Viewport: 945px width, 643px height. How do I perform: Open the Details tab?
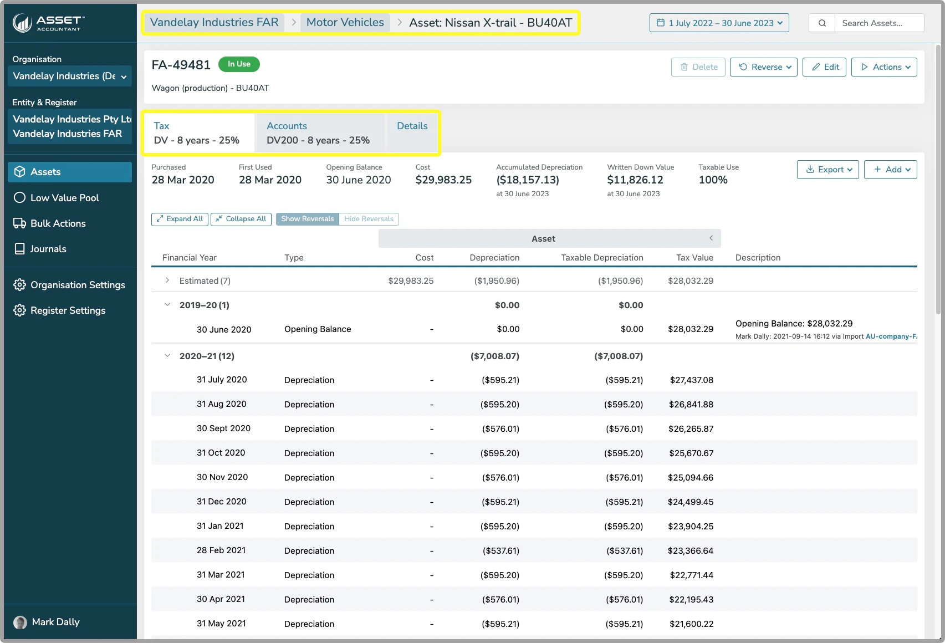click(412, 126)
